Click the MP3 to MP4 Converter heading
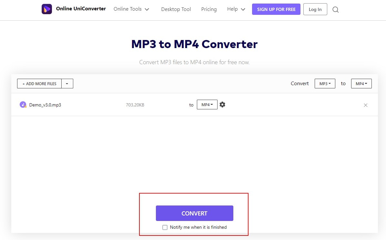Image resolution: width=386 pixels, height=240 pixels. (195, 44)
